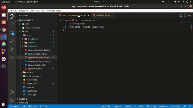Close the app.component.html tab
The width and height of the screenshot is (193, 108).
pos(88,15)
